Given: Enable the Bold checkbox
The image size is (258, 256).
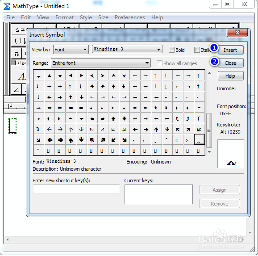Looking at the screenshot, I should [x=171, y=50].
